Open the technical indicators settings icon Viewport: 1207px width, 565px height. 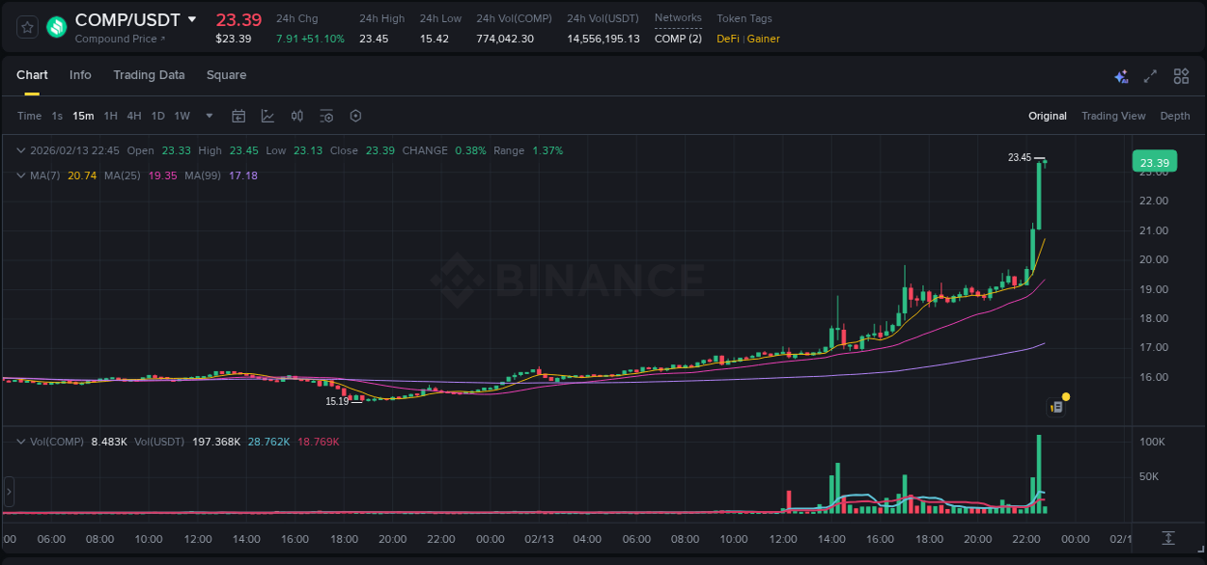[326, 116]
